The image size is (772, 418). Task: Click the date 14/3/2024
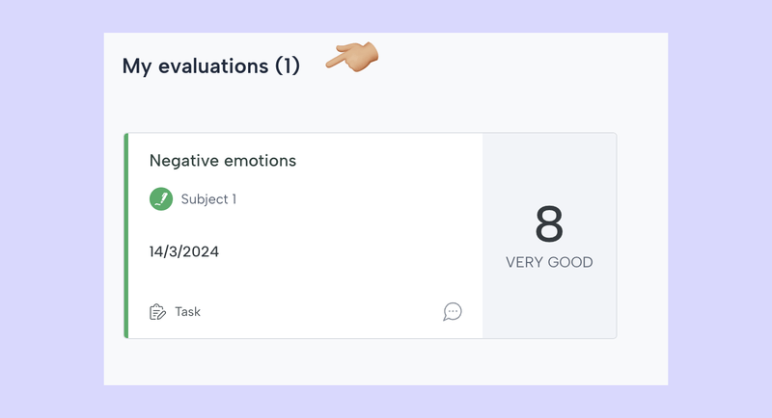click(183, 252)
